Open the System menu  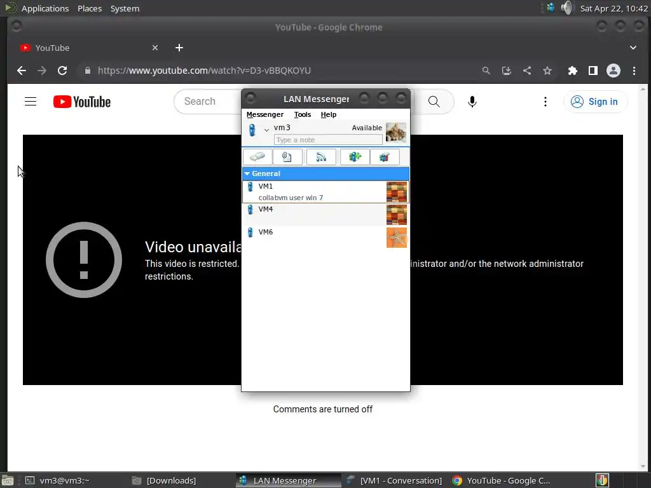125,8
